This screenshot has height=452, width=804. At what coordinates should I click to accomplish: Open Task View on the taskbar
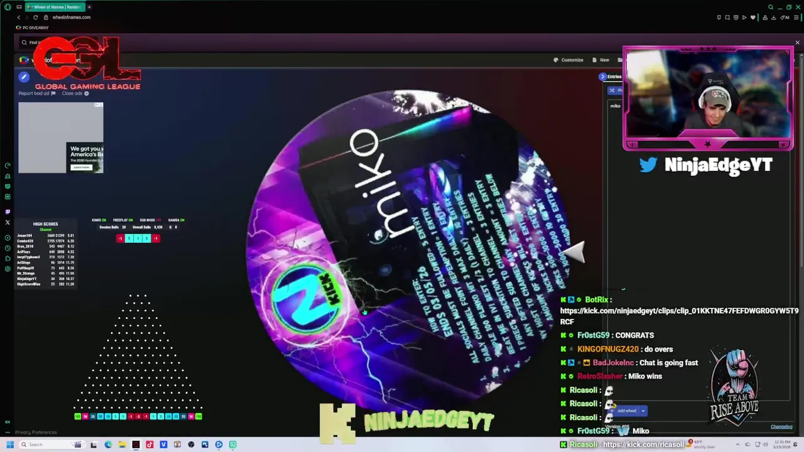pyautogui.click(x=94, y=444)
